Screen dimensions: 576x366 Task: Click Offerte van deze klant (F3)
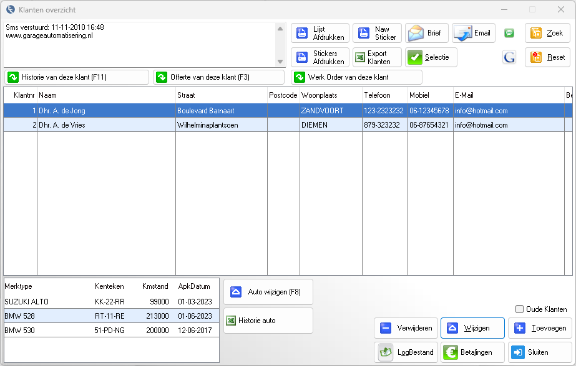pyautogui.click(x=218, y=77)
